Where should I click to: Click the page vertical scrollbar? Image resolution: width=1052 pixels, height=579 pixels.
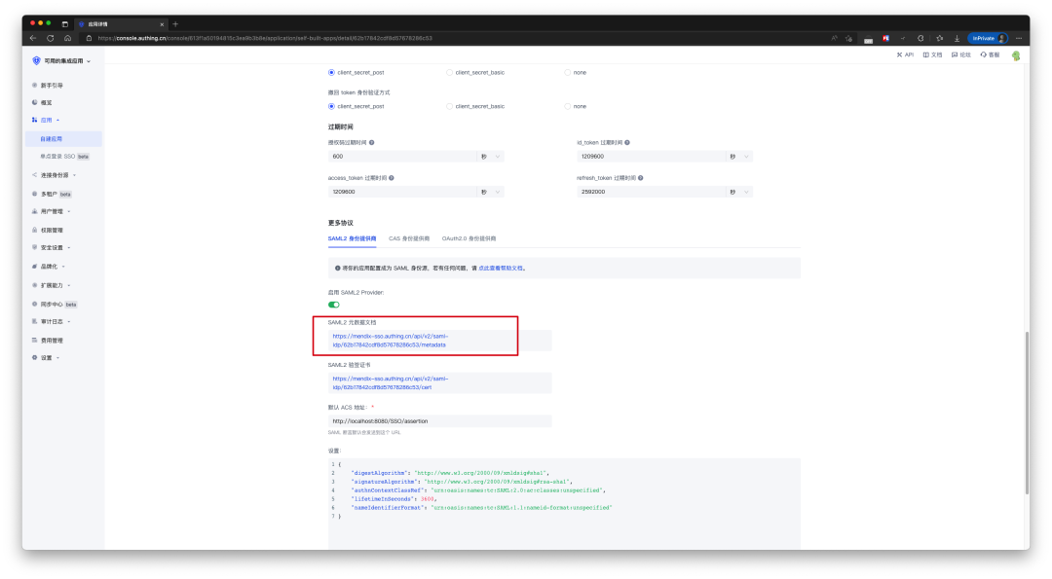click(1027, 413)
